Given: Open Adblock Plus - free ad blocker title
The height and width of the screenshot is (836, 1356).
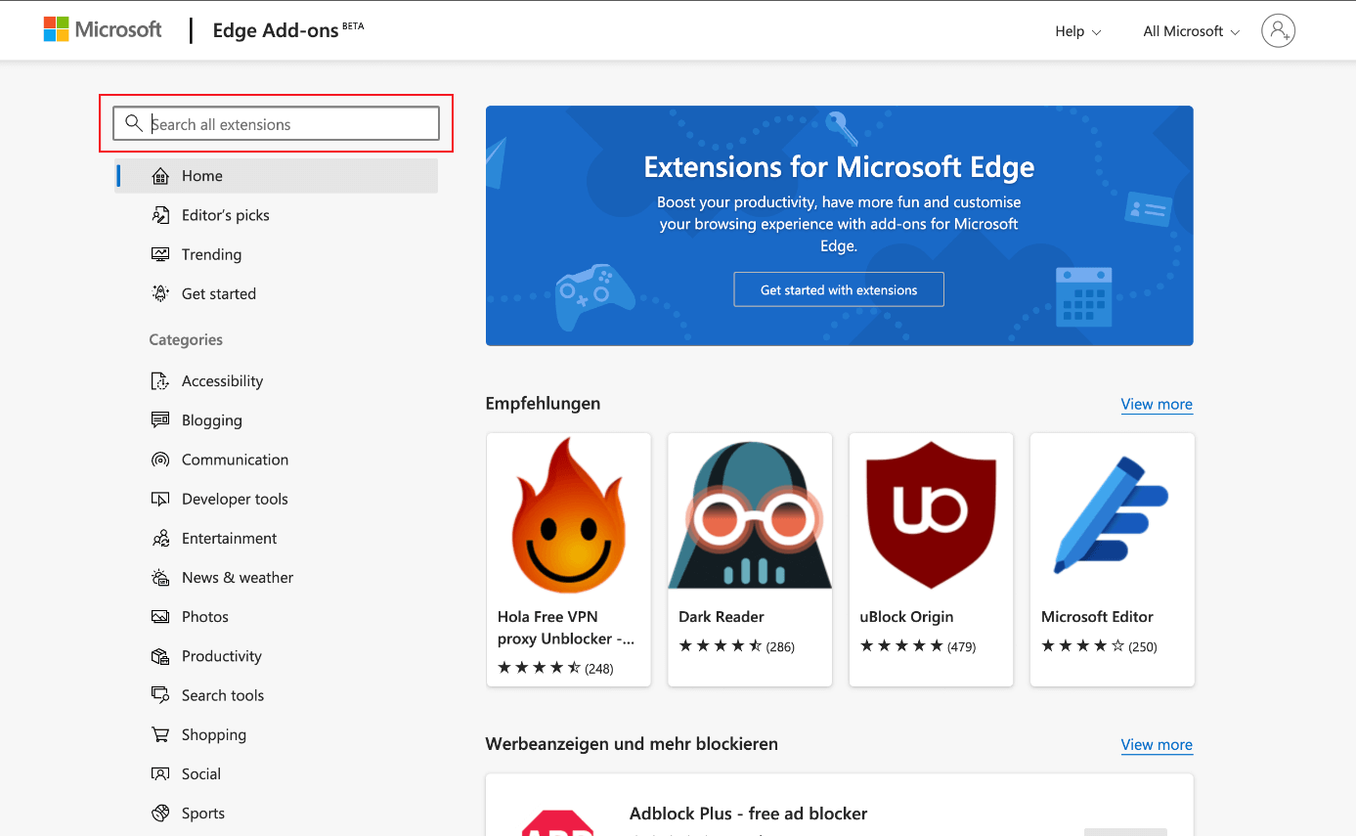Looking at the screenshot, I should coord(748,814).
